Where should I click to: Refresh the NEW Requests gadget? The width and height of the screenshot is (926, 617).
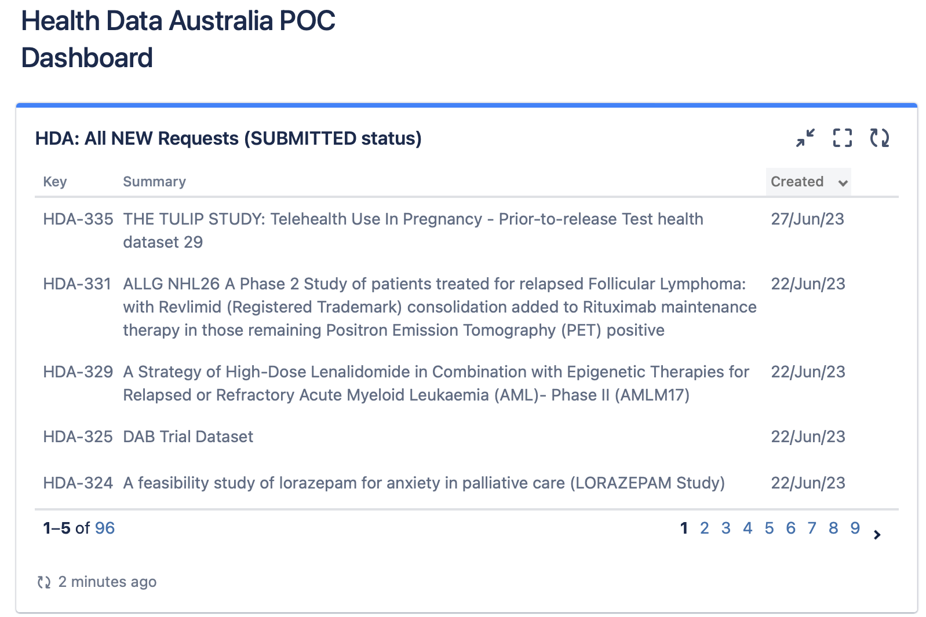tap(879, 138)
